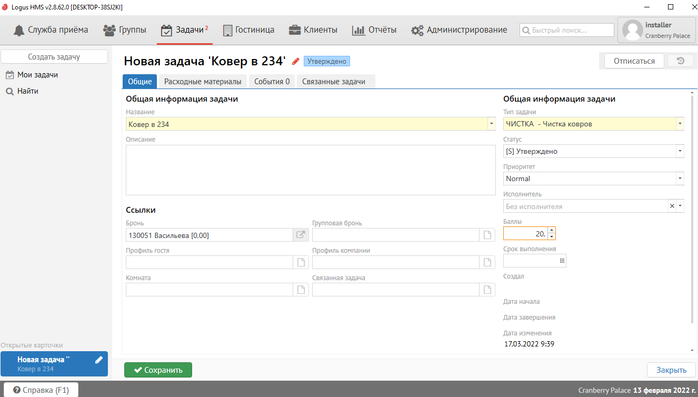This screenshot has height=397, width=698.
Task: Click the pencil icon on open card
Action: tap(98, 360)
